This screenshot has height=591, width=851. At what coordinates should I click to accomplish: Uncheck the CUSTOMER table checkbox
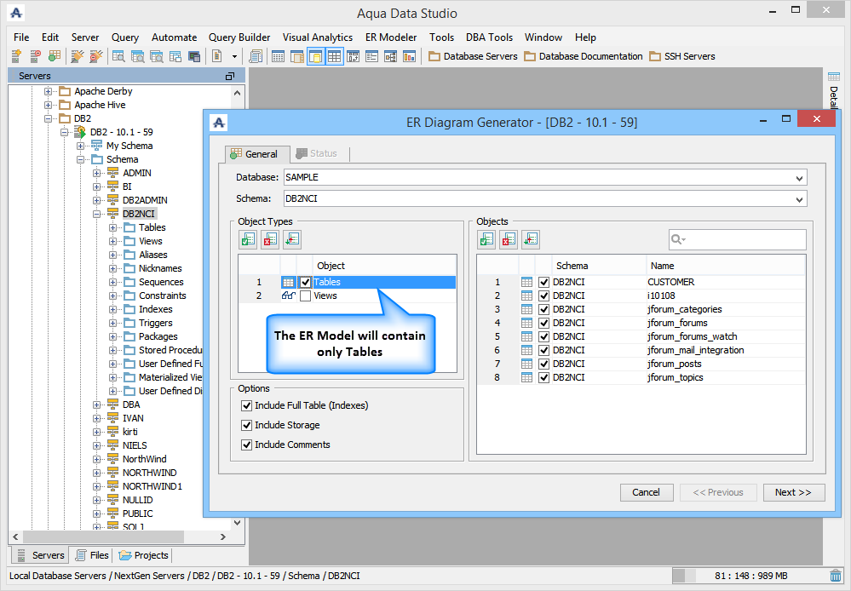click(543, 282)
